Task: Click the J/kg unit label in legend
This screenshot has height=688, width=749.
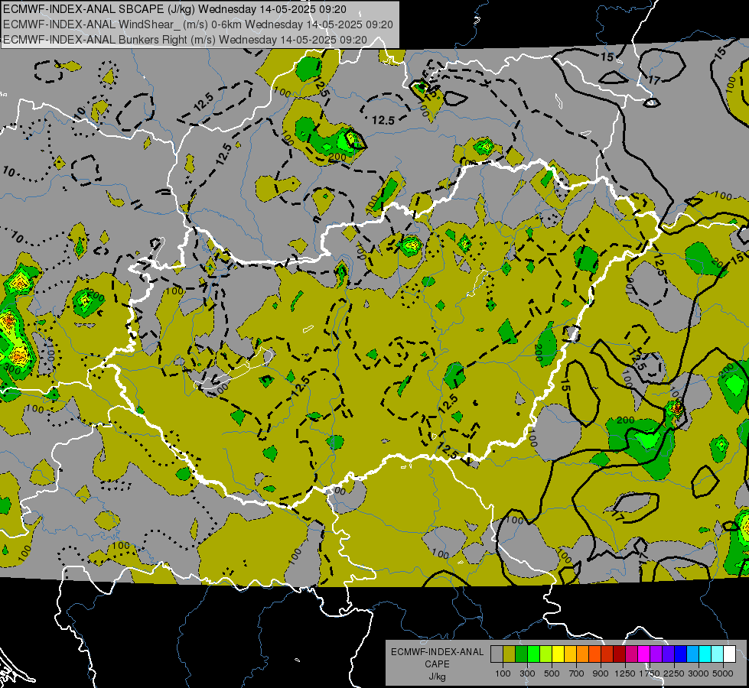Action: coord(437,677)
